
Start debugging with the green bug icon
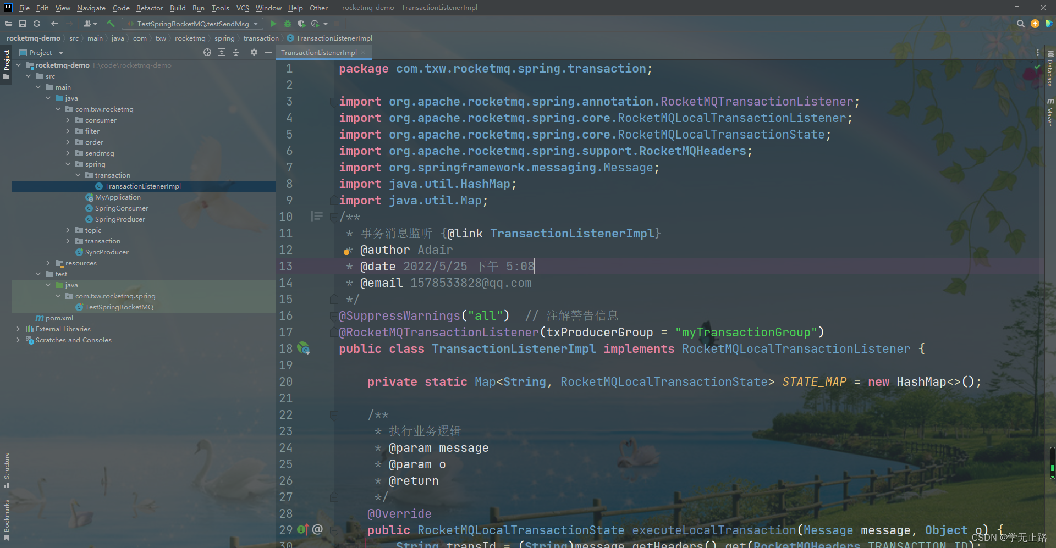[x=288, y=24]
